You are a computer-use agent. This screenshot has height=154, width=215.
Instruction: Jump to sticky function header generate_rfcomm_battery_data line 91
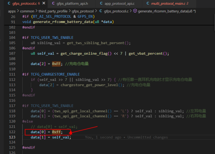click(x=68, y=22)
